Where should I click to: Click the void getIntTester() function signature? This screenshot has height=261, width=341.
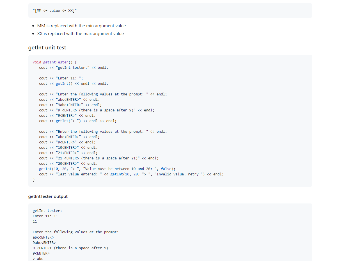54,62
